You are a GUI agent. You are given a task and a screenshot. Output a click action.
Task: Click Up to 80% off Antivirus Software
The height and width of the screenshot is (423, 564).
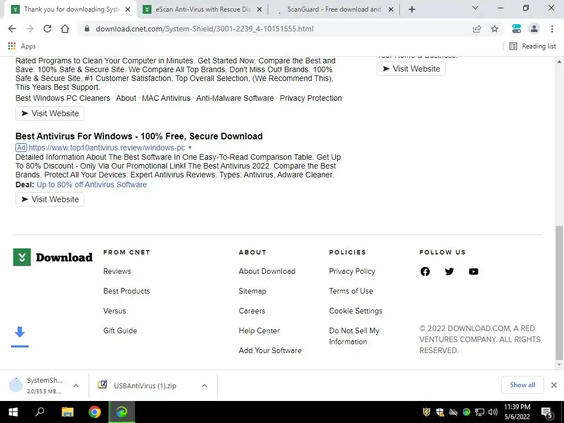(92, 185)
